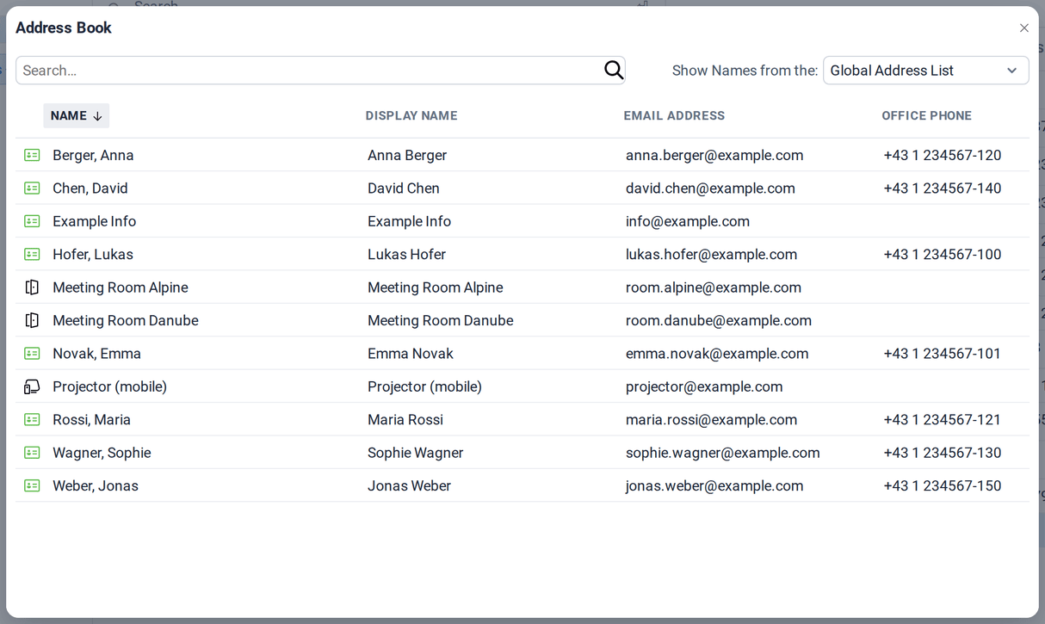Image resolution: width=1045 pixels, height=624 pixels.
Task: Click email emma.novak@example.com
Action: (x=717, y=354)
